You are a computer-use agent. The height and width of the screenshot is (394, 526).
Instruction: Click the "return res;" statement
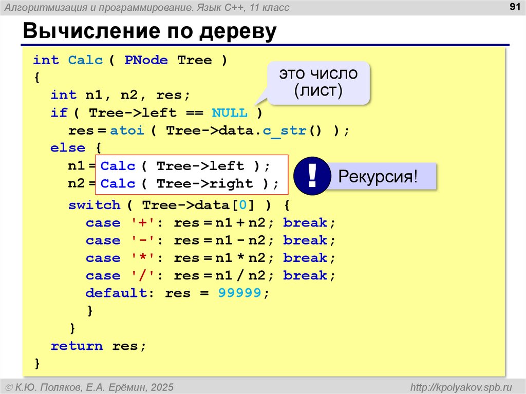coord(98,346)
